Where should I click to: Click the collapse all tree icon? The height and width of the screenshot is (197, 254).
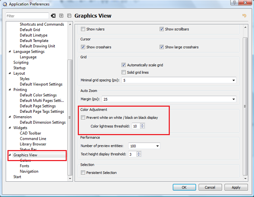coord(69,16)
